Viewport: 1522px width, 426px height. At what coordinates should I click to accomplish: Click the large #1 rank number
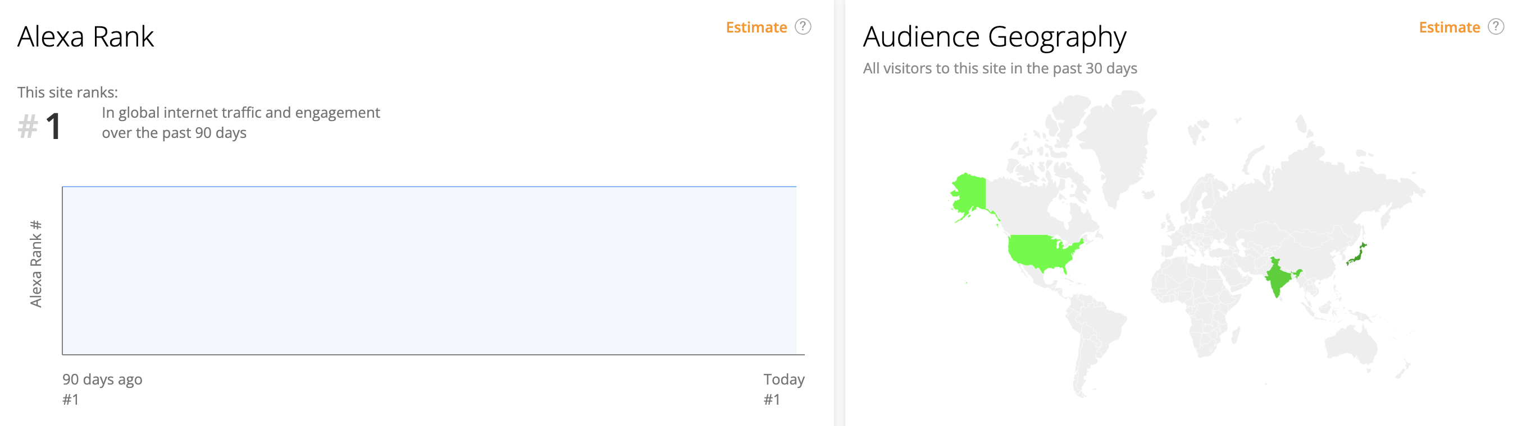pyautogui.click(x=53, y=126)
